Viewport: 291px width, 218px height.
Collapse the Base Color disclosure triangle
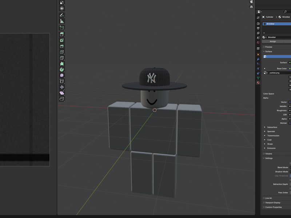(265, 69)
